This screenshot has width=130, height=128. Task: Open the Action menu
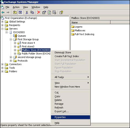tap(16, 7)
